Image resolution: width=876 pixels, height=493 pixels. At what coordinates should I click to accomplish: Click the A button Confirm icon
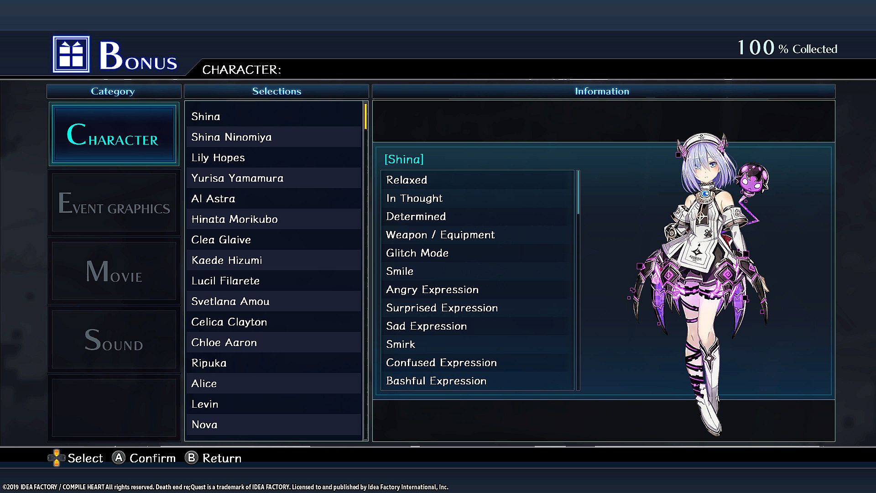[119, 457]
